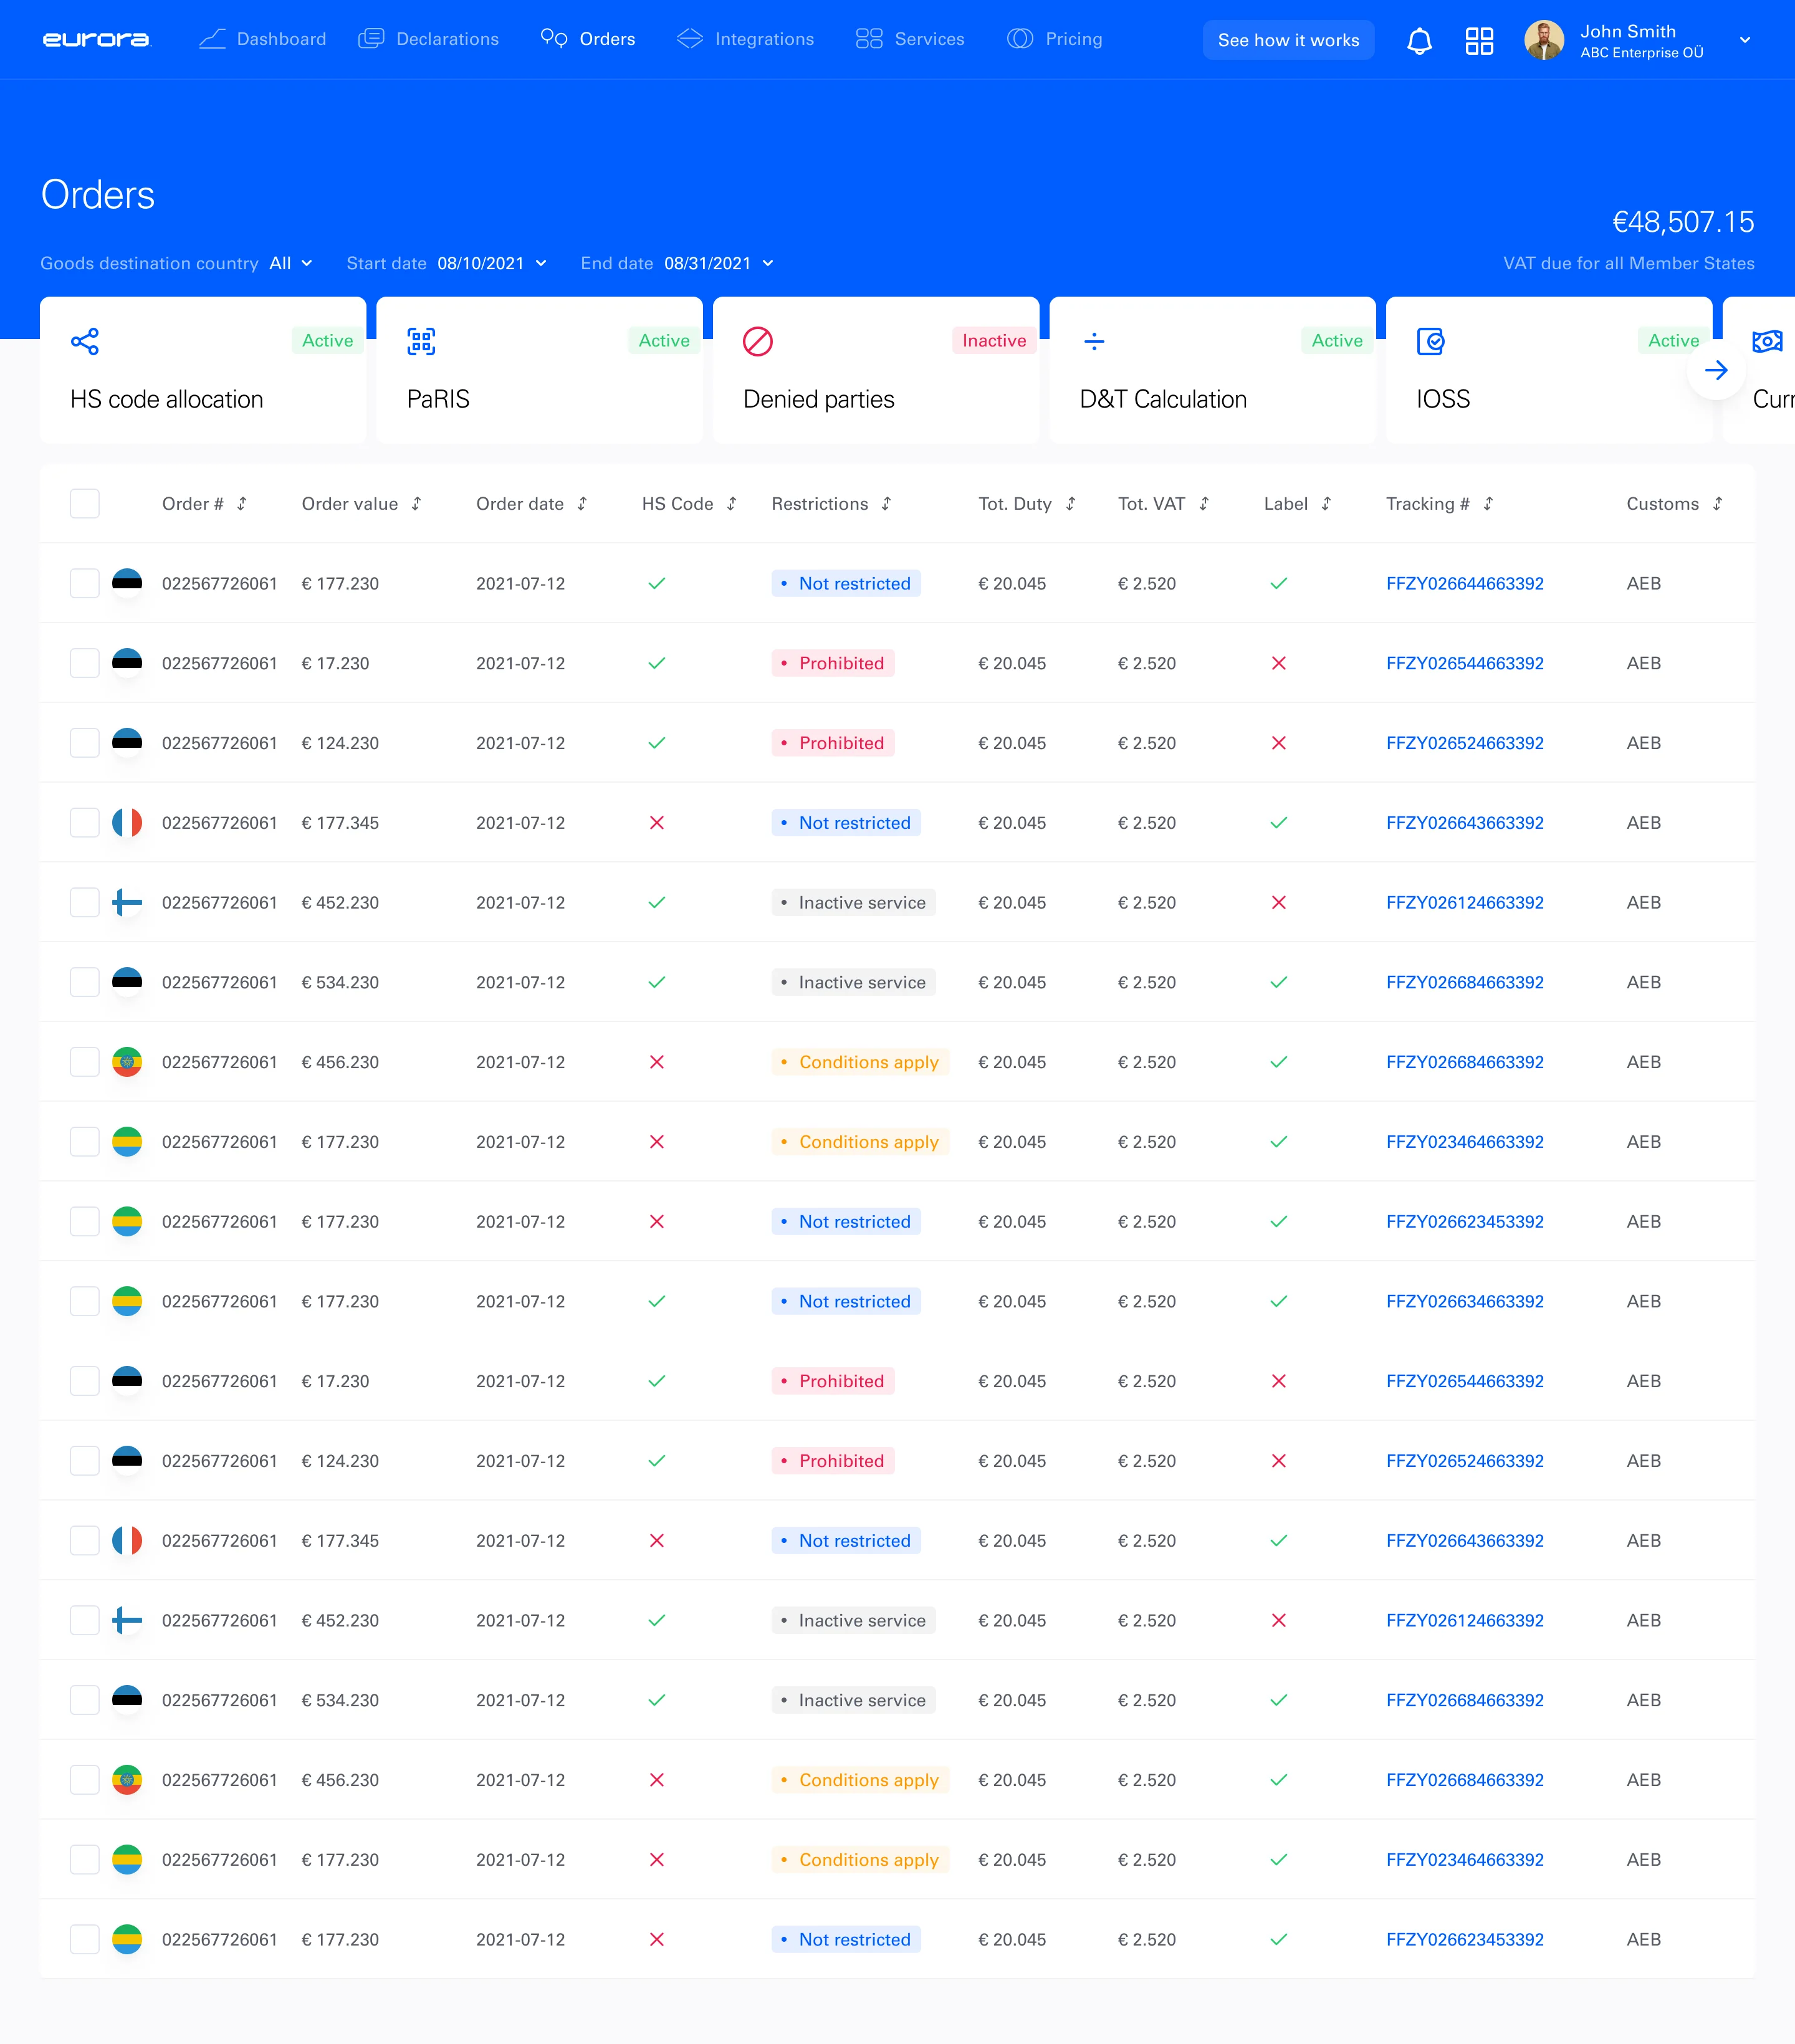
Task: Tick the select-all checkbox in table header
Action: point(85,504)
